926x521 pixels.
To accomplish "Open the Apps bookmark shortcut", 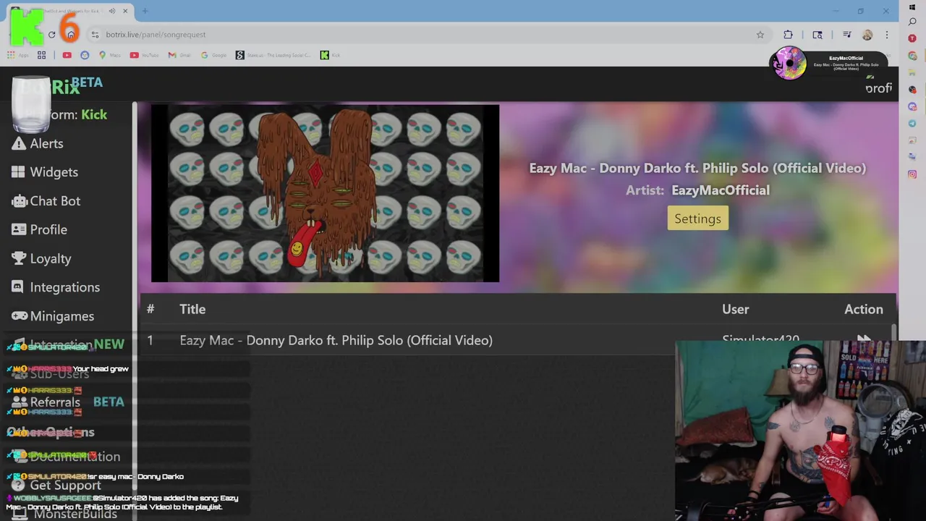I will point(18,55).
